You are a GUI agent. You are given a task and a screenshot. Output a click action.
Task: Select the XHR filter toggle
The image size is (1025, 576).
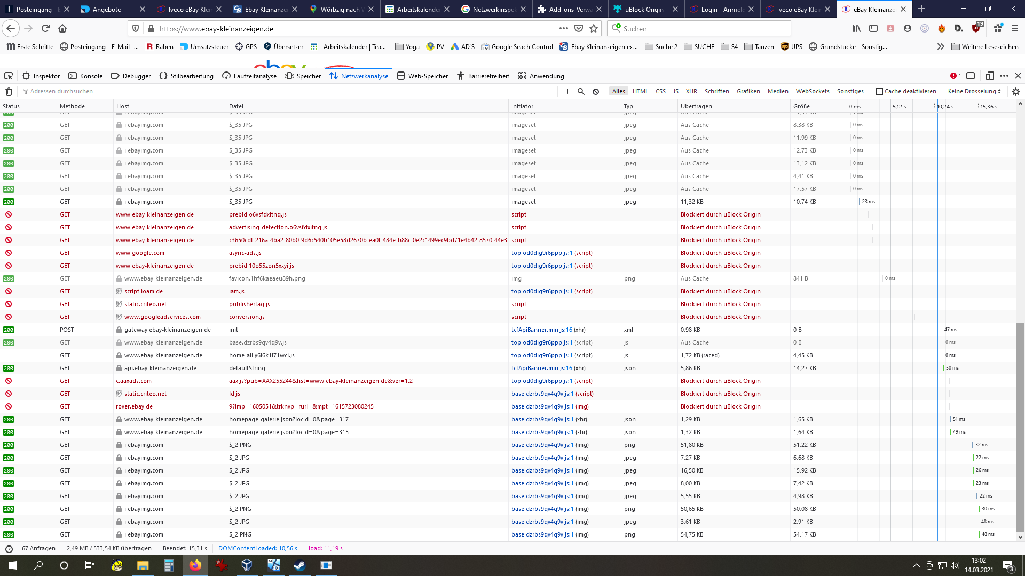pos(691,91)
